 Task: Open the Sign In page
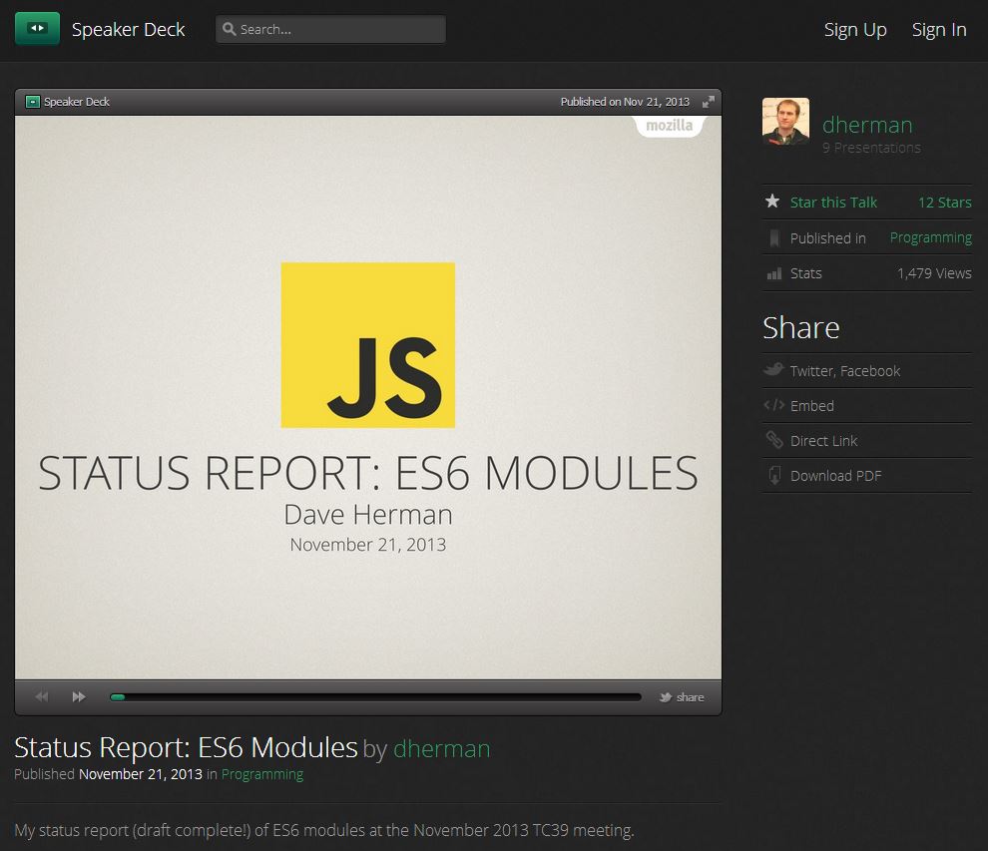[x=939, y=30]
